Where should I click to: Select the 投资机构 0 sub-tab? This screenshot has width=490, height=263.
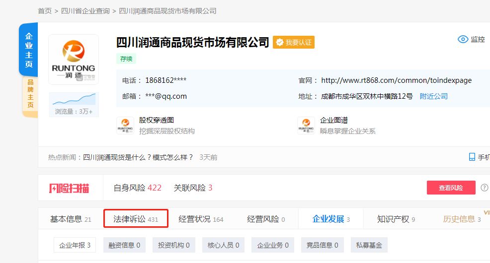tap(174, 245)
